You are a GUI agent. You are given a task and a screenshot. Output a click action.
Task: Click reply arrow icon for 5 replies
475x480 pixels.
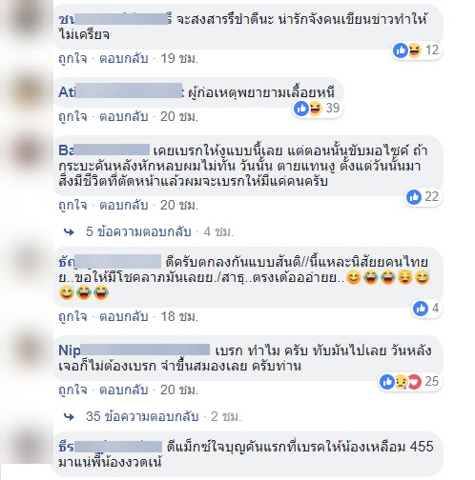coord(69,232)
